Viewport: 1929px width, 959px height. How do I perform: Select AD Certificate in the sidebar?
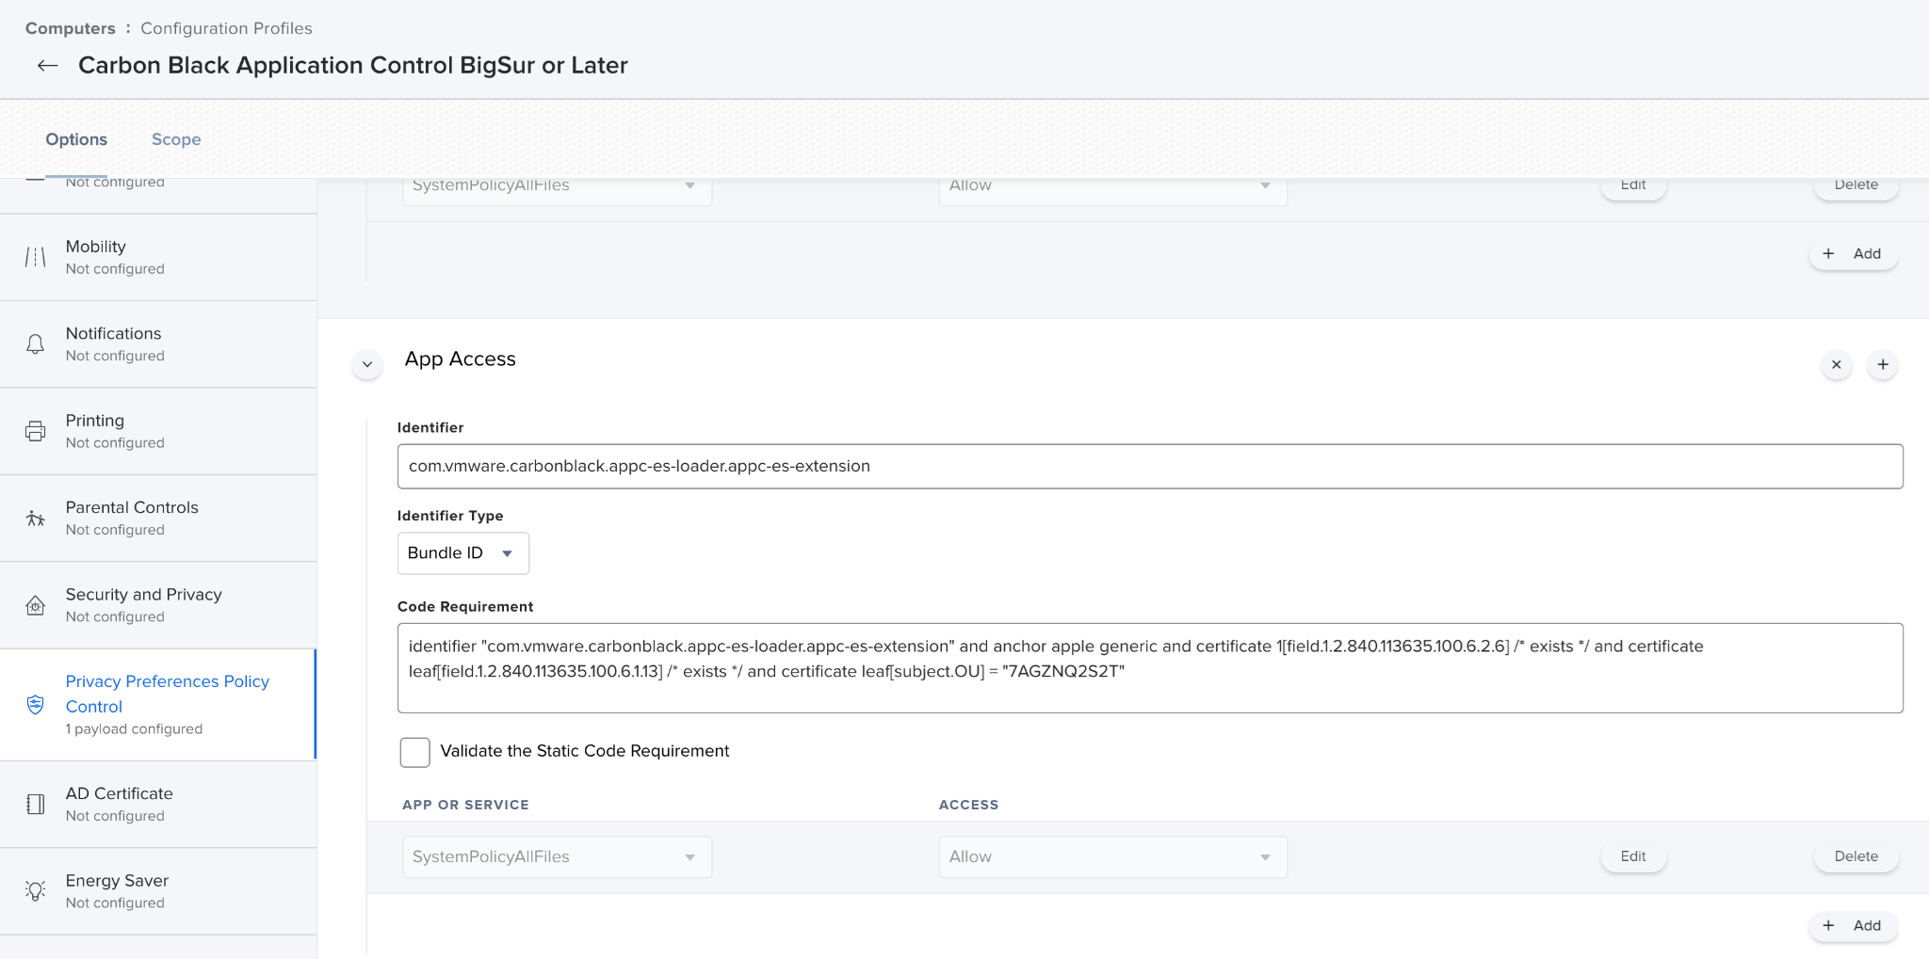158,805
